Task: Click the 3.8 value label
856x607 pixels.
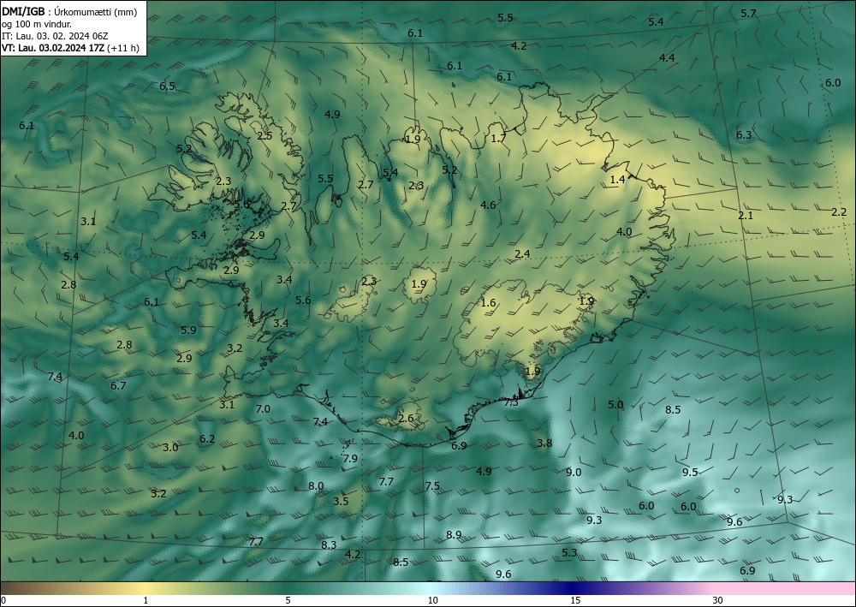Action: 544,443
